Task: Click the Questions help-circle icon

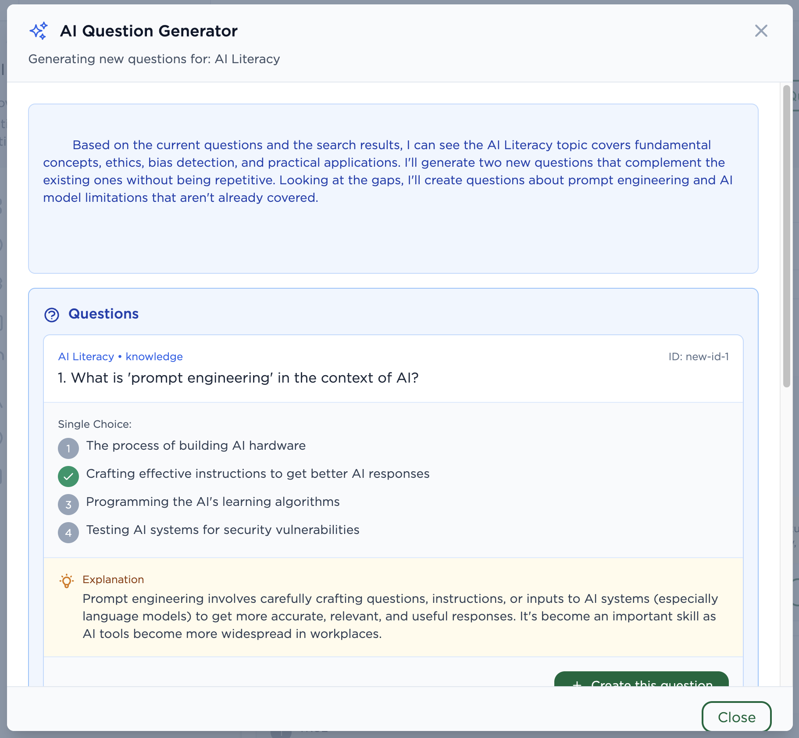Action: 52,315
